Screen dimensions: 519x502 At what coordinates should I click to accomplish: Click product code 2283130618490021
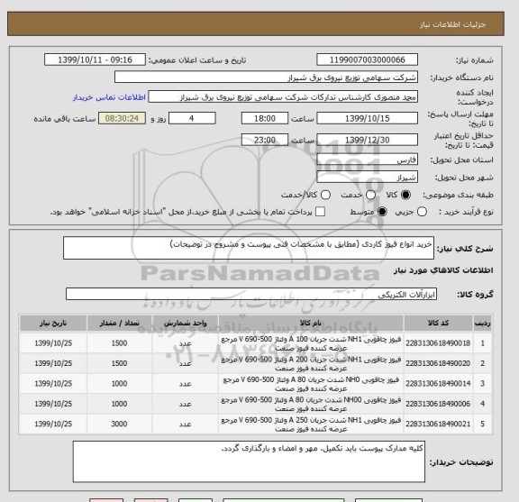click(438, 424)
